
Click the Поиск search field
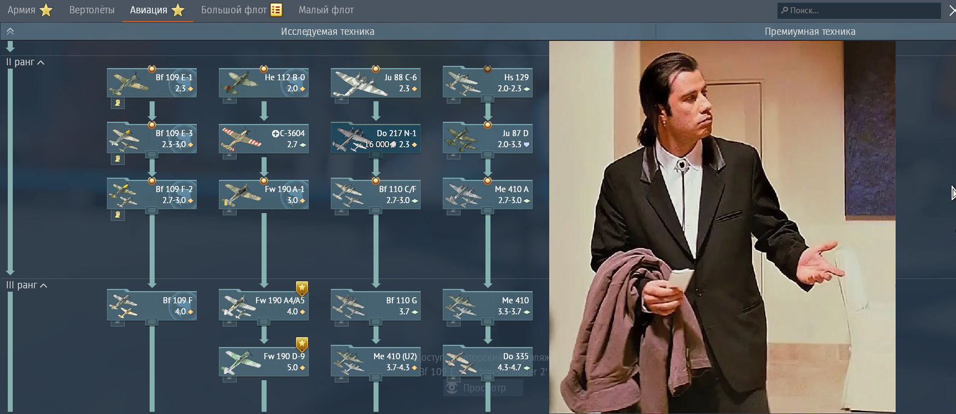click(859, 10)
